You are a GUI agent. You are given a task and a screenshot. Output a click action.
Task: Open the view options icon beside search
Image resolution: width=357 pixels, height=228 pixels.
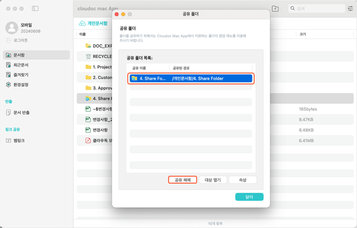pos(350,8)
